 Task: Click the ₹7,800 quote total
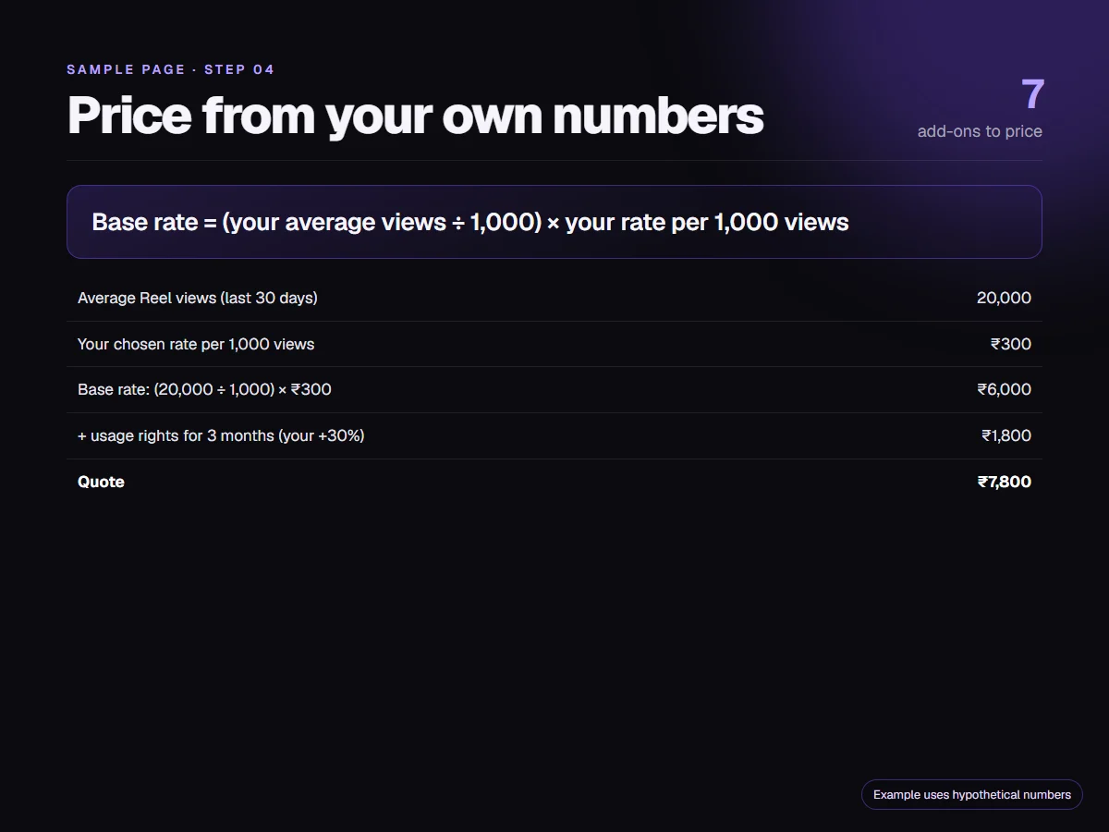[1005, 482]
